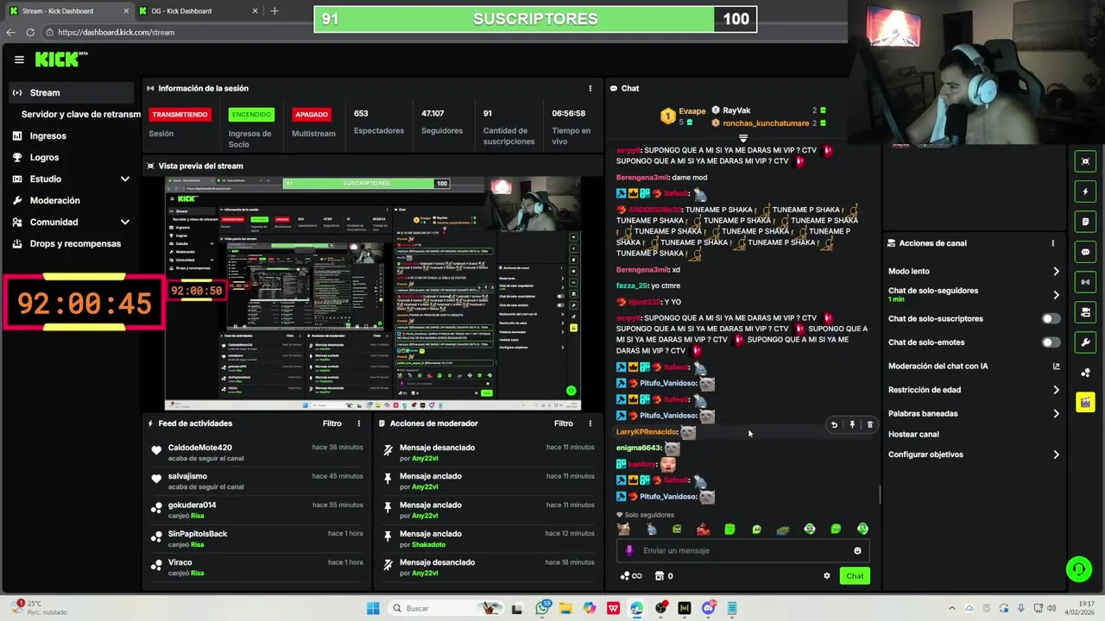This screenshot has width=1105, height=621.
Task: Open the green headset support bubble
Action: point(1077,569)
